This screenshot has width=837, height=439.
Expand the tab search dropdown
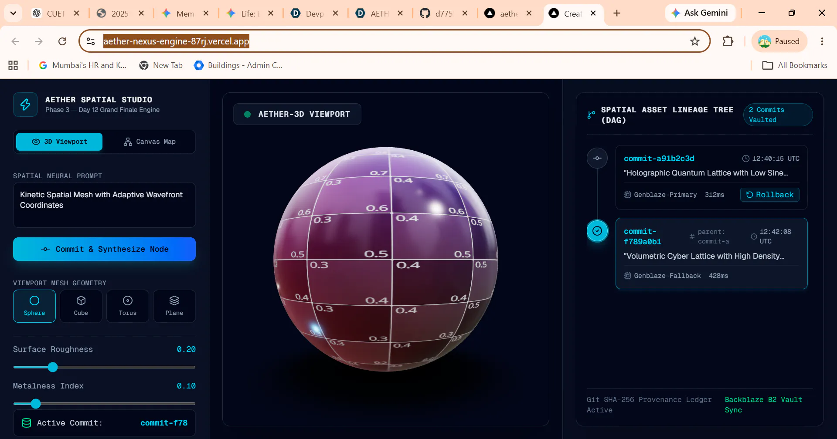(x=13, y=13)
